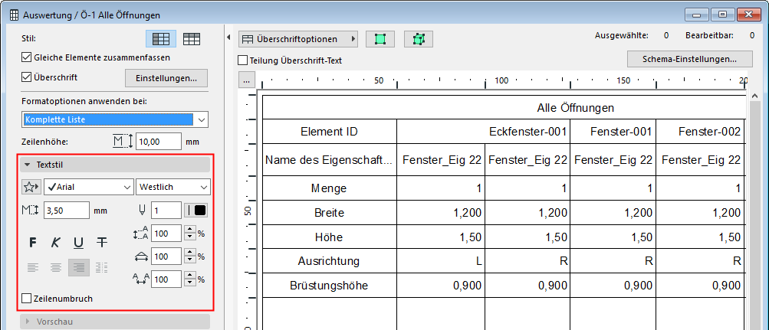Toggle Gleiche Elemente zusammenfassen checkbox
Viewport: 769px width, 330px height.
[27, 57]
